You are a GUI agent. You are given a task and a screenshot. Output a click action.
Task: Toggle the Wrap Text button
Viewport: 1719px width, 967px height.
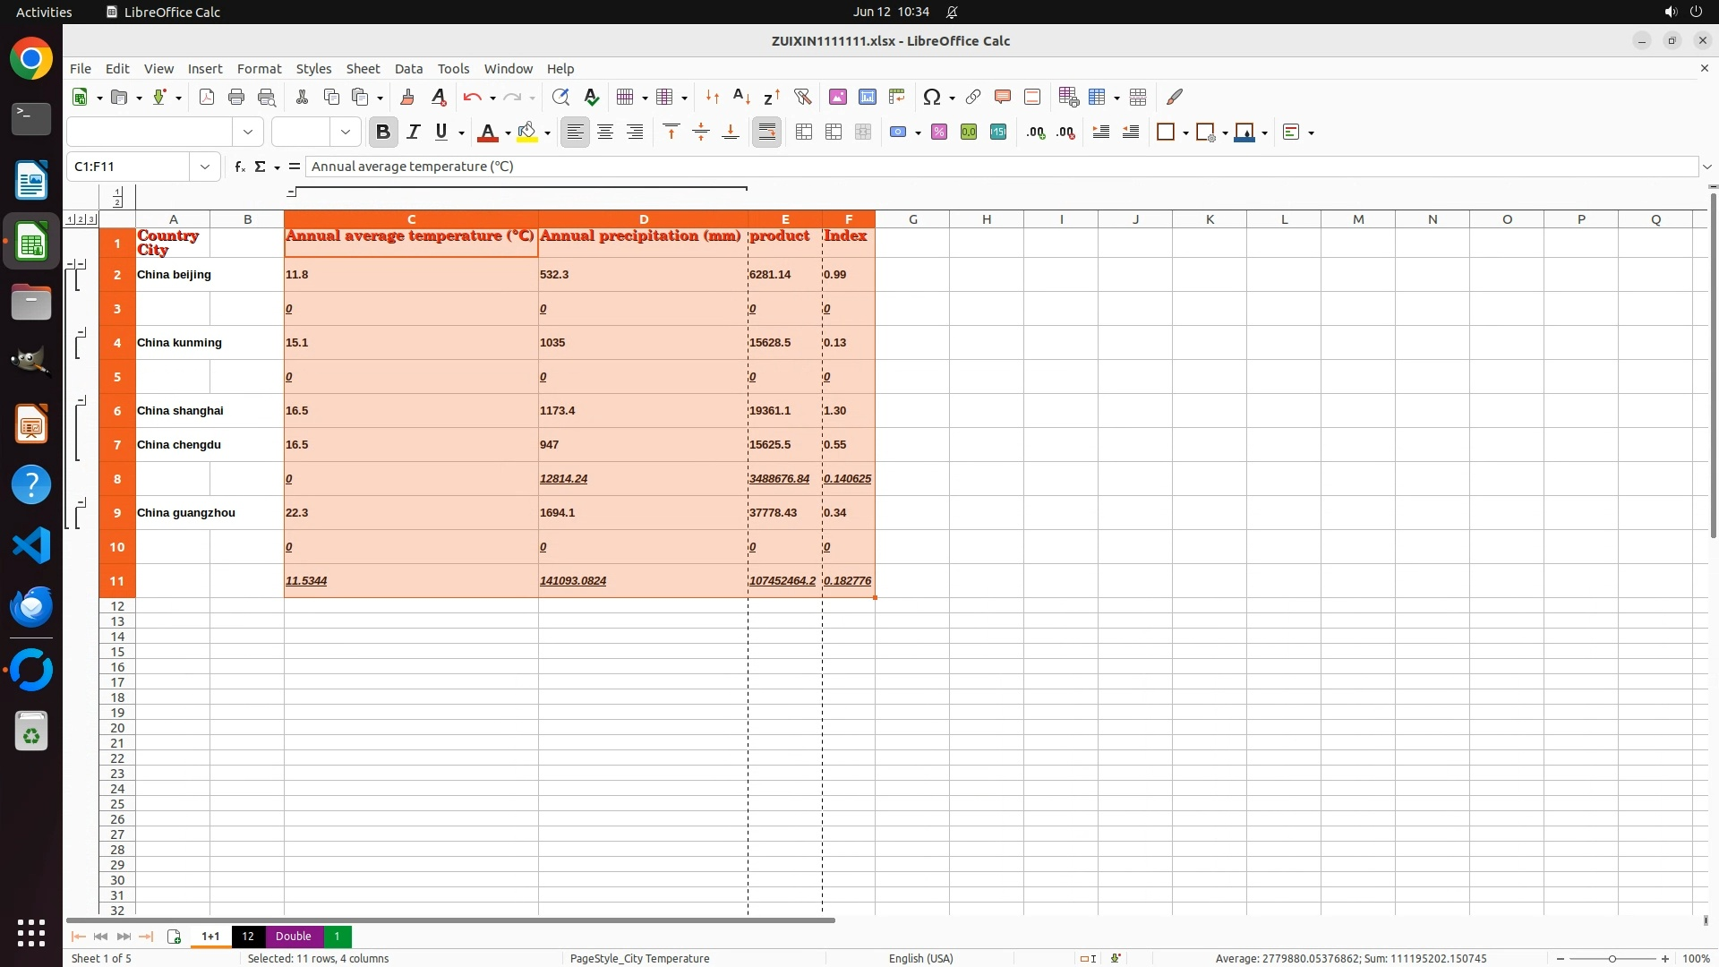click(x=766, y=133)
